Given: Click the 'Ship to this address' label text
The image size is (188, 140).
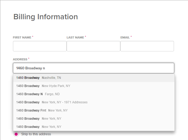Looking at the screenshot, I should click(36, 134).
